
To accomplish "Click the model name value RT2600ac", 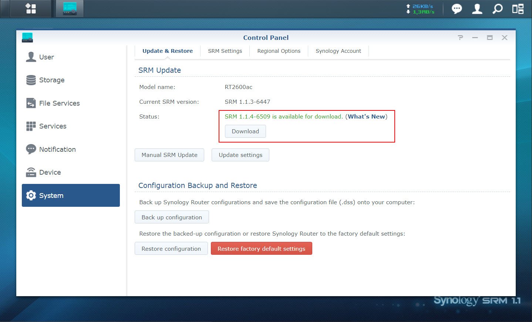I will click(x=239, y=87).
